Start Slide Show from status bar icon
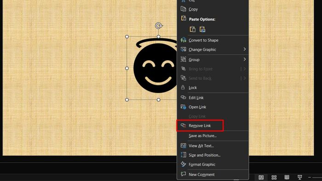322x181 pixels. [300, 177]
